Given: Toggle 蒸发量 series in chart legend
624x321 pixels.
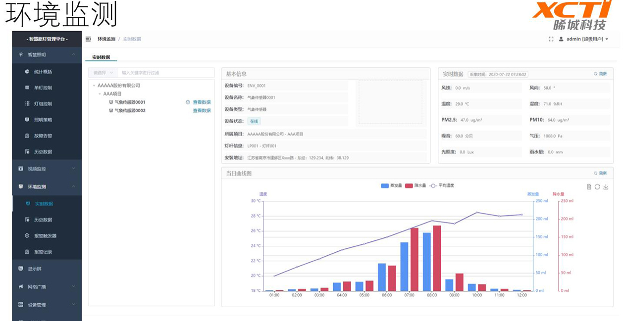Looking at the screenshot, I should point(391,185).
